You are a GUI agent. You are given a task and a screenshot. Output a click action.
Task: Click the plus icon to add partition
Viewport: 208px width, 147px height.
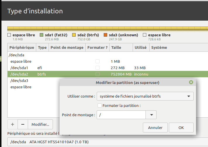[x=12, y=124]
